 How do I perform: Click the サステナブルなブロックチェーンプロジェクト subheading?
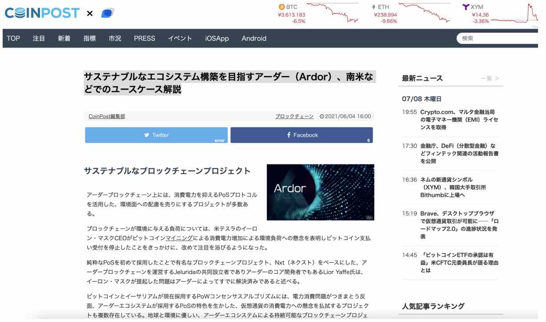click(x=167, y=171)
